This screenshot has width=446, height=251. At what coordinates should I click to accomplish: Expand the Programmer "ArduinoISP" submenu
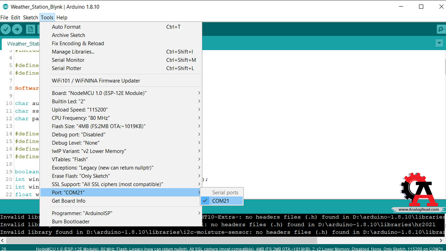121,213
